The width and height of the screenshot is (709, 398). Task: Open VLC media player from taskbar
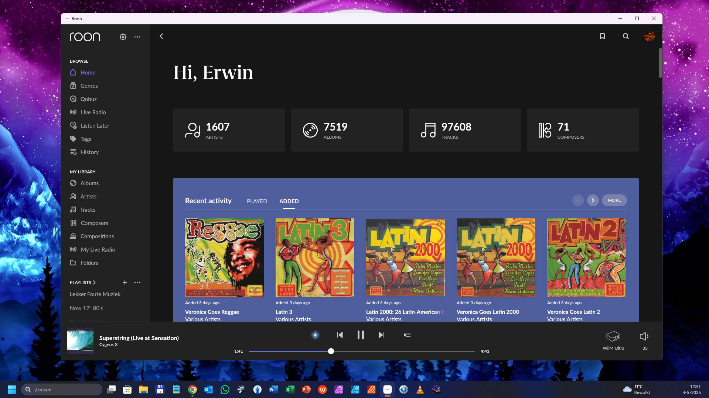(420, 389)
